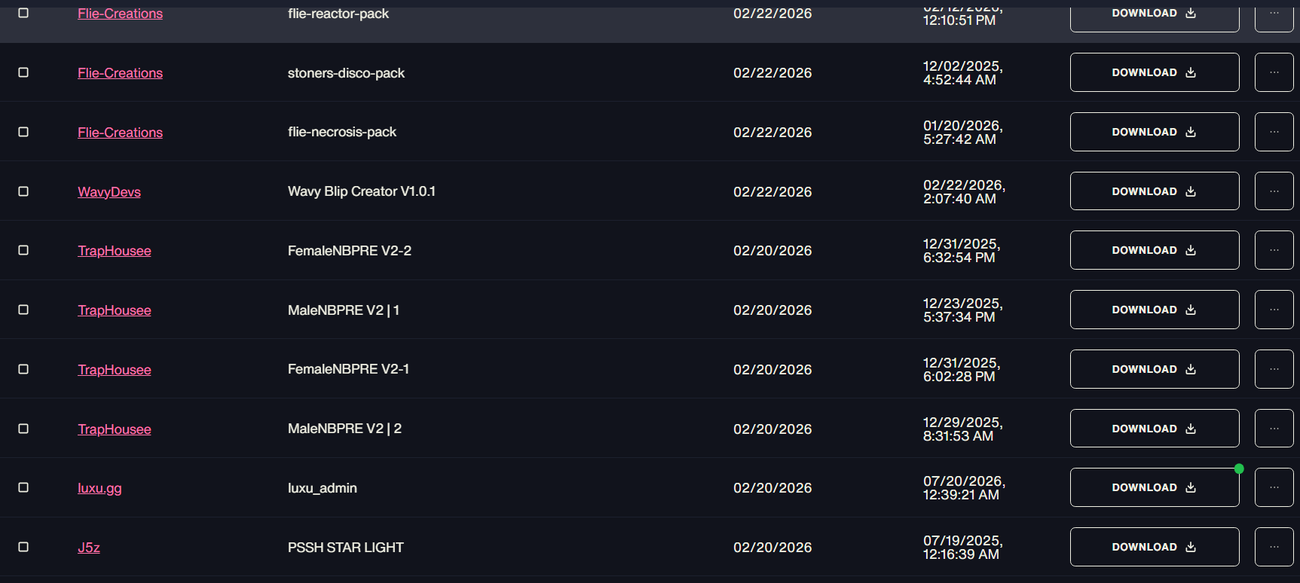Check the box for stoners-disco-pack

pyautogui.click(x=23, y=72)
